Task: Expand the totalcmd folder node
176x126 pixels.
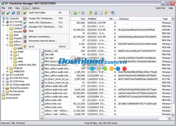Action: (x=7, y=68)
